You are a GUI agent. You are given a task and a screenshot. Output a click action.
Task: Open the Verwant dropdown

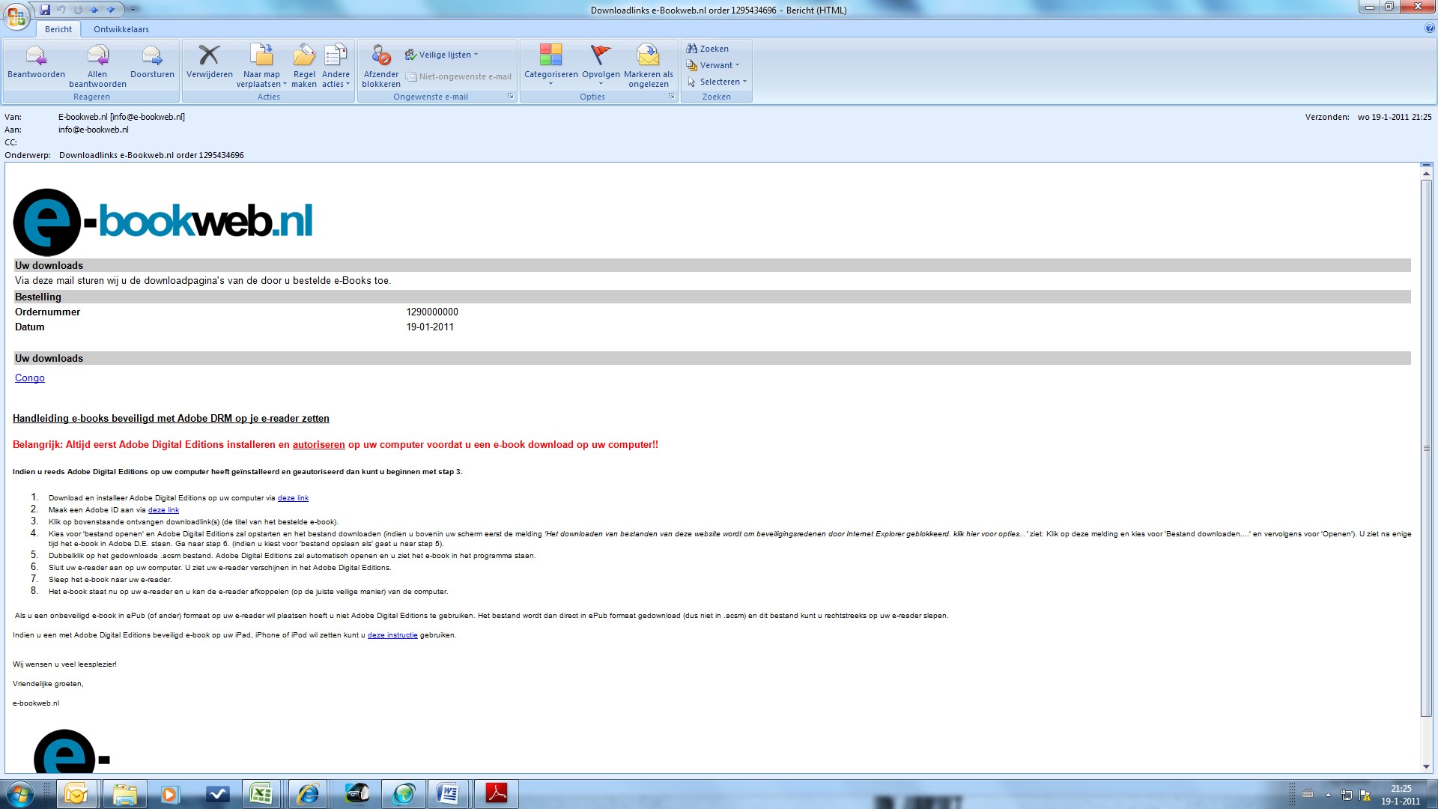pyautogui.click(x=713, y=65)
